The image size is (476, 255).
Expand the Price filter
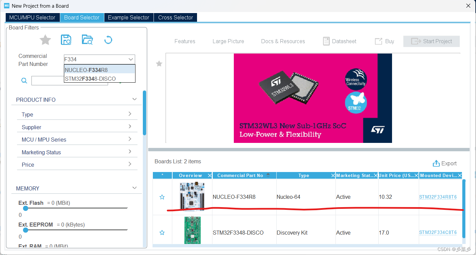130,164
